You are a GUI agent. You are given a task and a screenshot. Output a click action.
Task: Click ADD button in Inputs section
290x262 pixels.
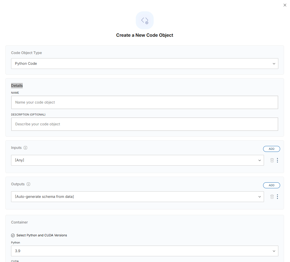click(271, 149)
